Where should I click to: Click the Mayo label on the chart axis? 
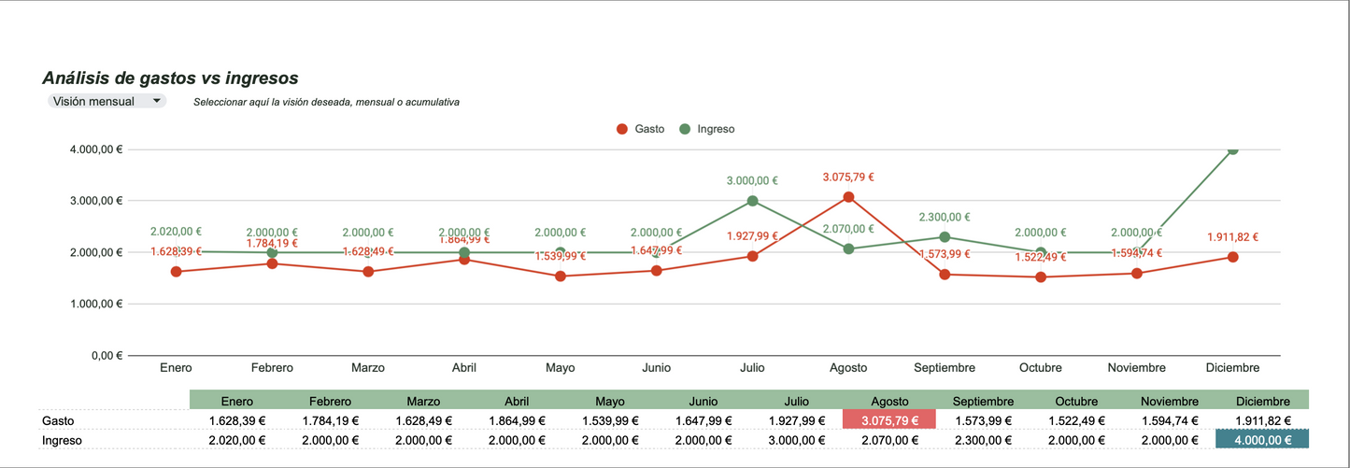tap(561, 368)
